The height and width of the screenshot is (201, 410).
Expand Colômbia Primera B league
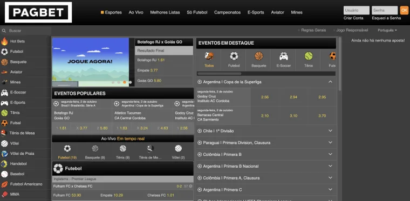tap(330, 154)
